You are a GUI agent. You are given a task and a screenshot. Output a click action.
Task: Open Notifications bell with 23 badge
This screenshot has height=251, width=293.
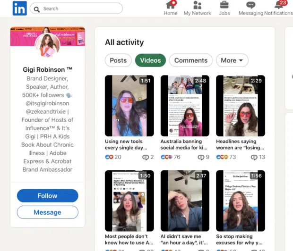coord(278,8)
